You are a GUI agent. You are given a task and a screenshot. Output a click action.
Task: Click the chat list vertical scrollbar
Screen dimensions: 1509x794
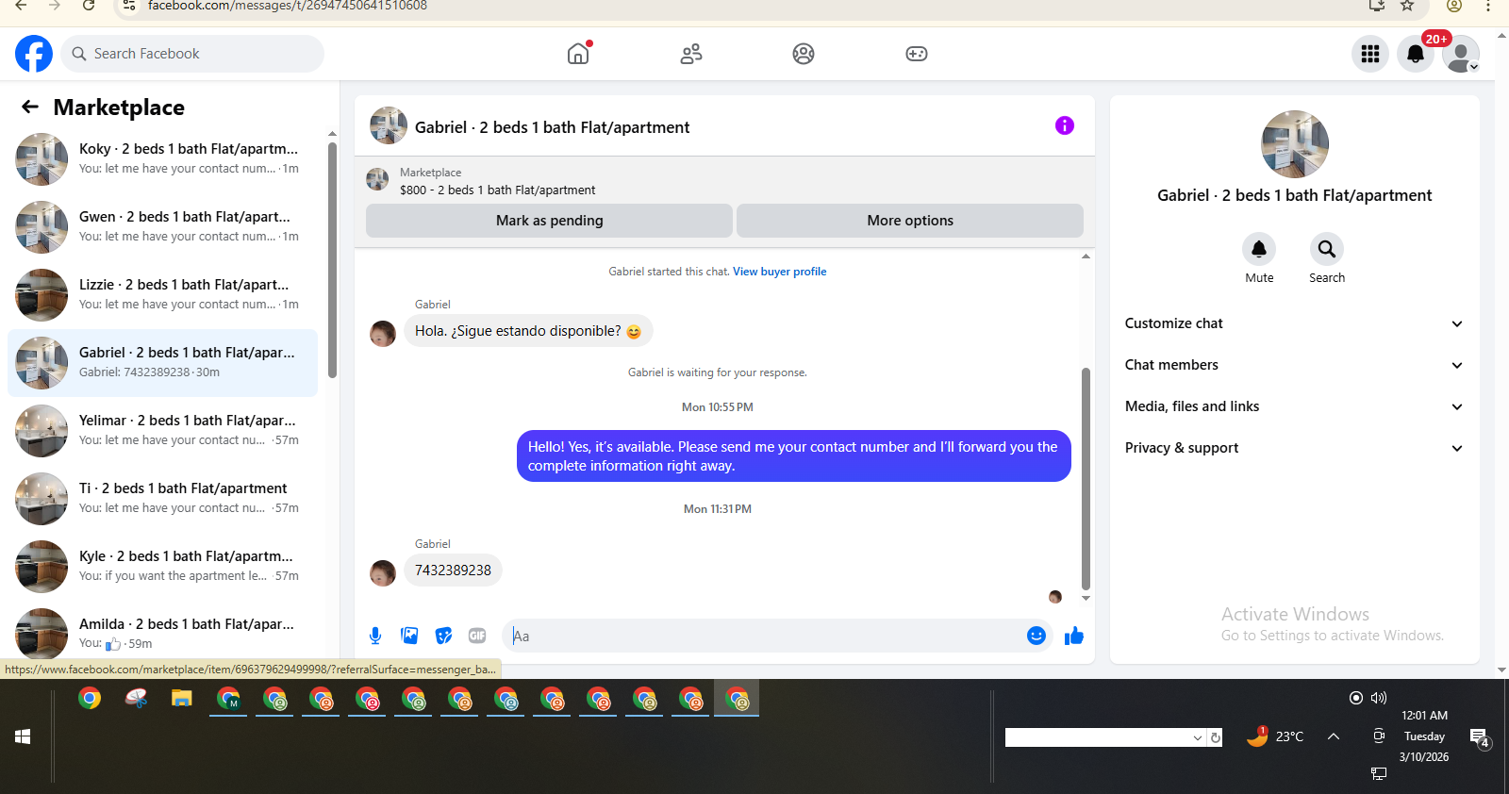pyautogui.click(x=332, y=259)
